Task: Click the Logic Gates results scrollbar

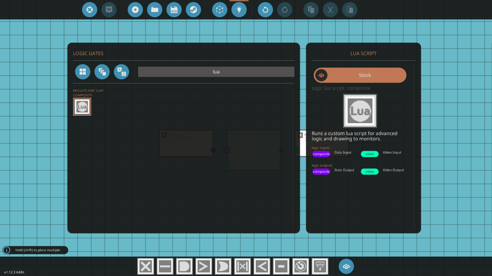Action: click(293, 158)
